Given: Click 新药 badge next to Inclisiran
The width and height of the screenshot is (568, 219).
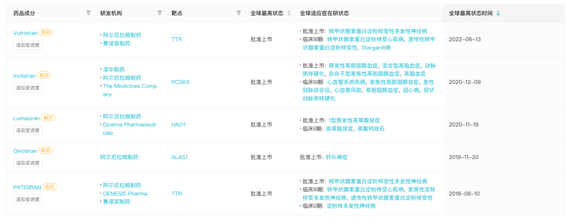Looking at the screenshot, I should click(45, 76).
